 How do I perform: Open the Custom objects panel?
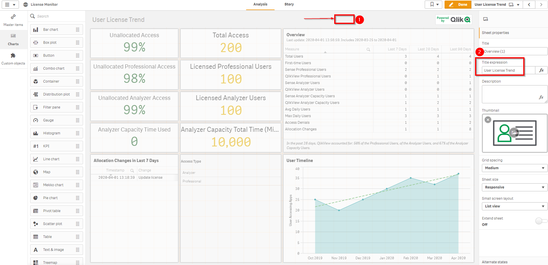[13, 58]
